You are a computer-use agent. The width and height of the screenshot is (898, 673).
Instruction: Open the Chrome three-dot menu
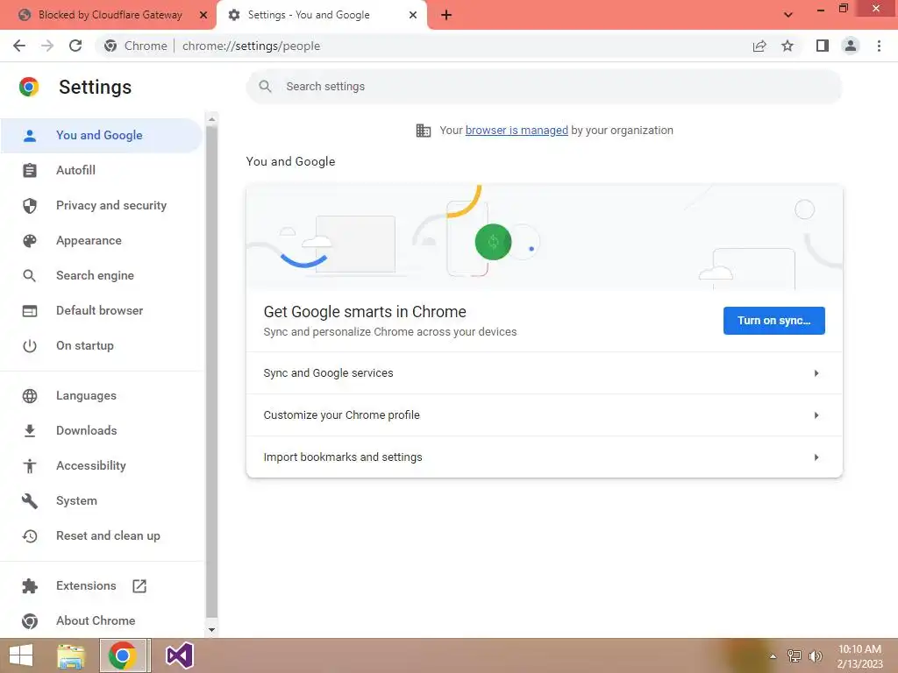(x=879, y=46)
